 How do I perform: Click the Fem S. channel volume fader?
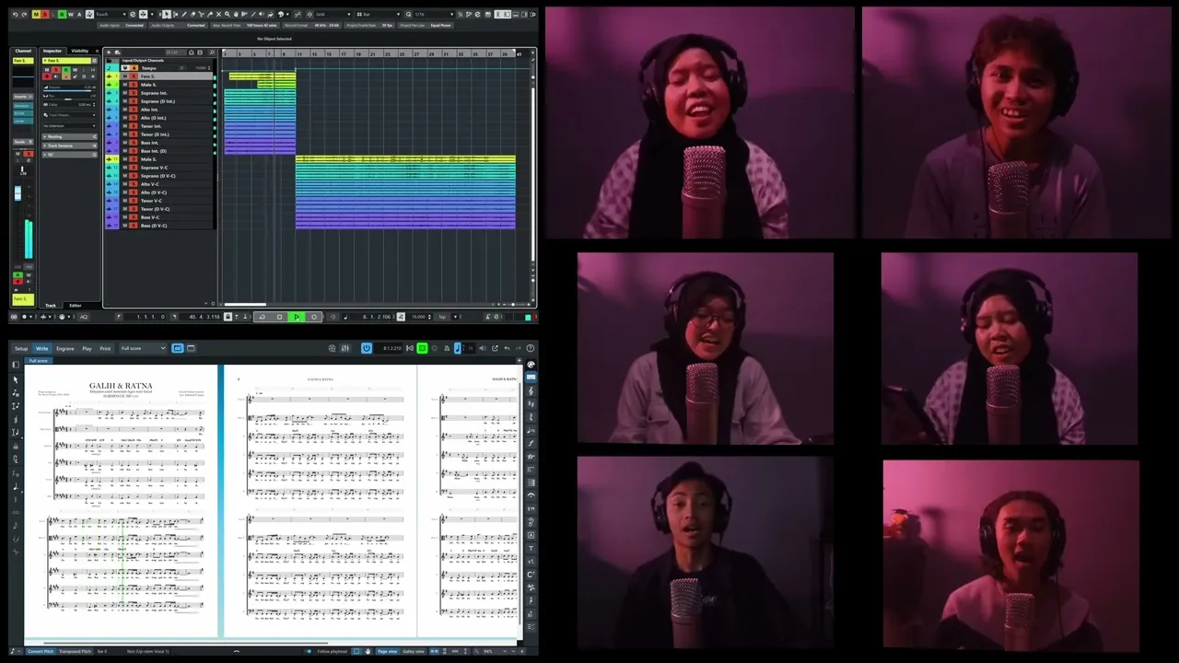pos(18,192)
